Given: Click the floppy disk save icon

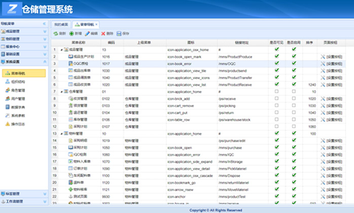Looking at the screenshot, I should (x=119, y=33).
